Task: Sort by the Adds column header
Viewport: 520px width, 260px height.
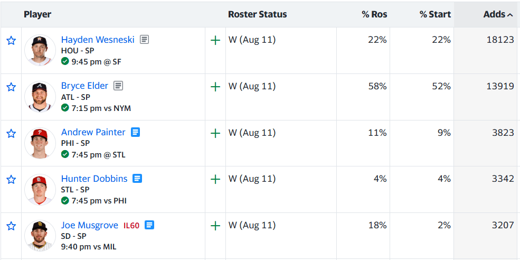Action: click(x=498, y=14)
